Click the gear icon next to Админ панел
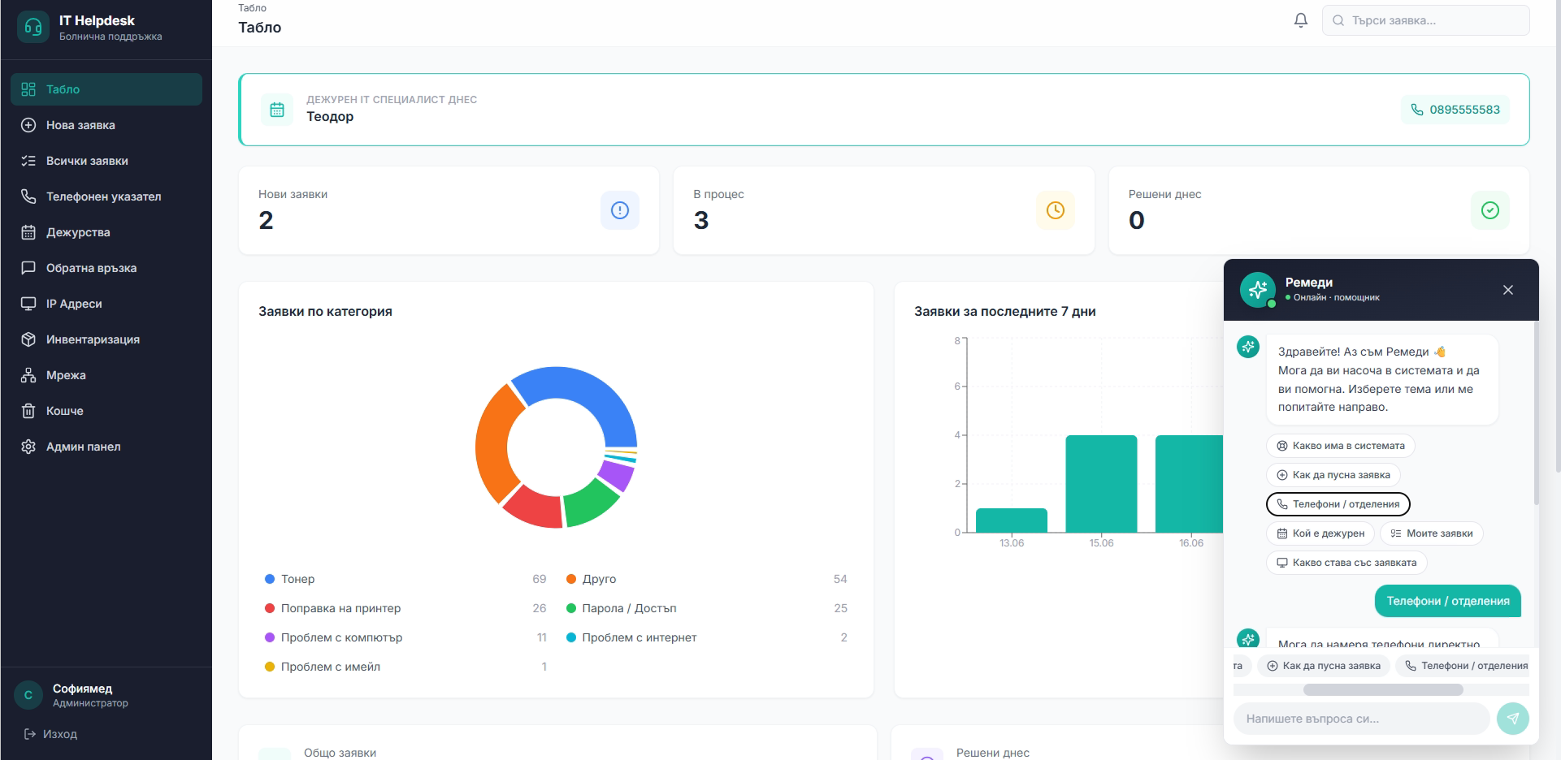The width and height of the screenshot is (1561, 760). coord(28,447)
